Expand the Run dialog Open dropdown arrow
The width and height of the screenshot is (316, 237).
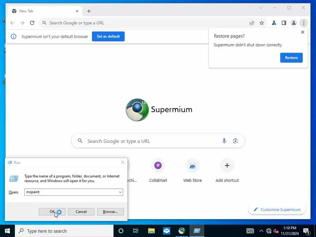click(x=120, y=192)
